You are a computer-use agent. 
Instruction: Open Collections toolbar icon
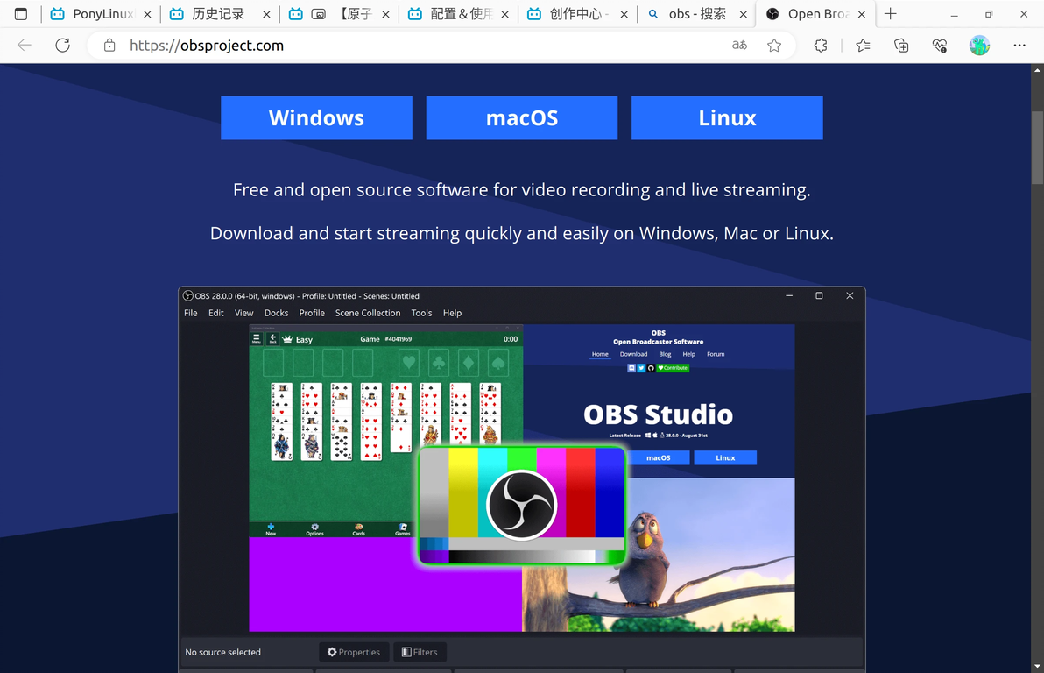(901, 46)
